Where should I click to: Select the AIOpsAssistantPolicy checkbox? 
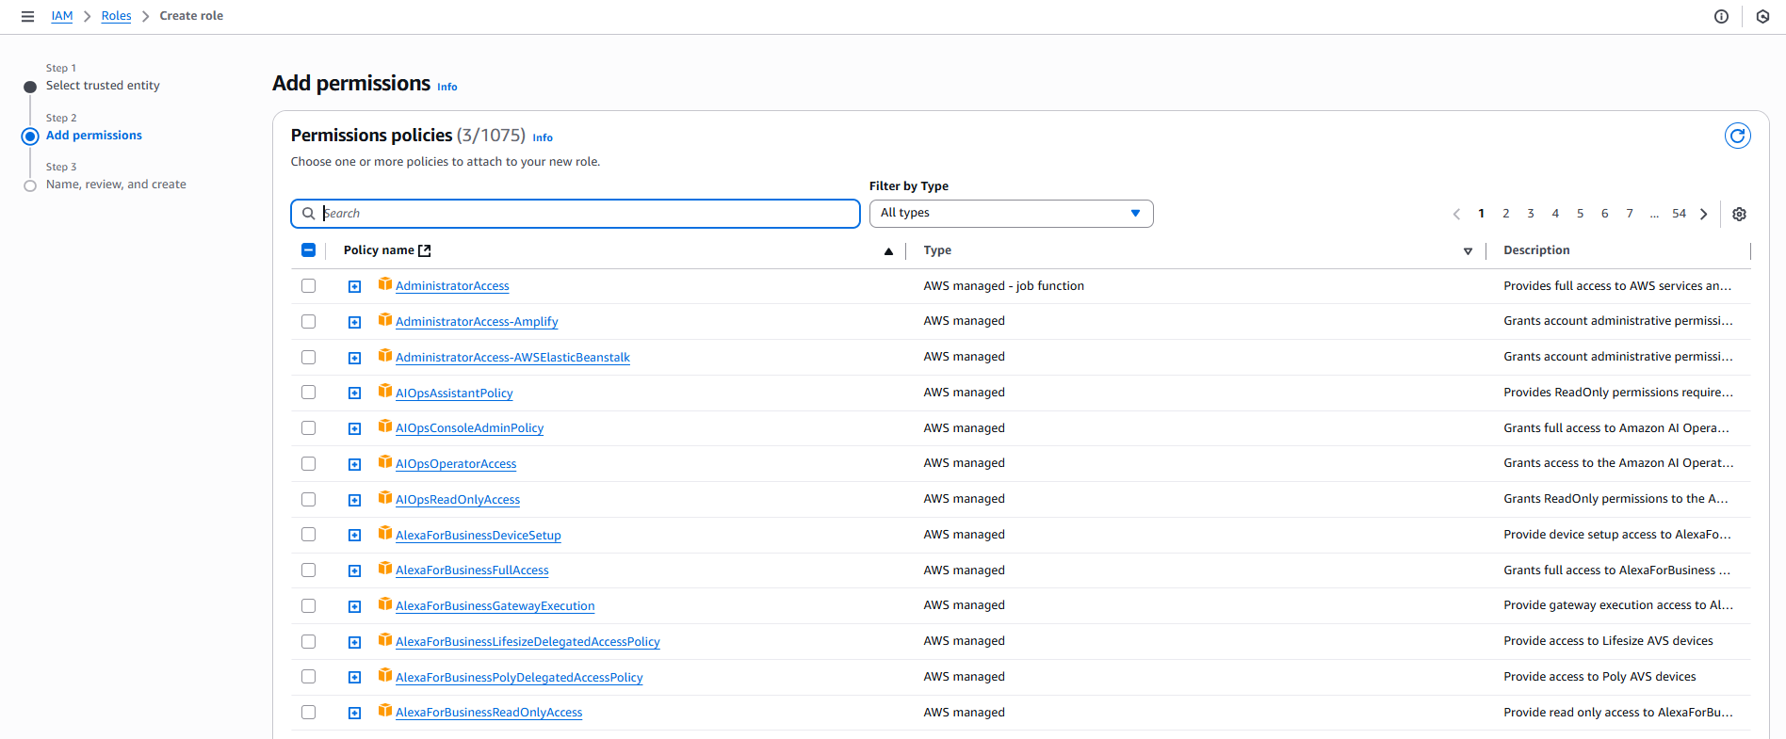(308, 393)
